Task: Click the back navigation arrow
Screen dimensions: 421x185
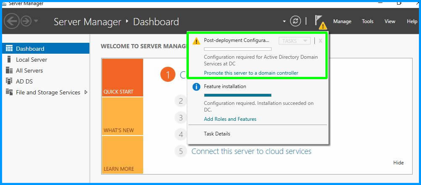Action: tap(11, 21)
